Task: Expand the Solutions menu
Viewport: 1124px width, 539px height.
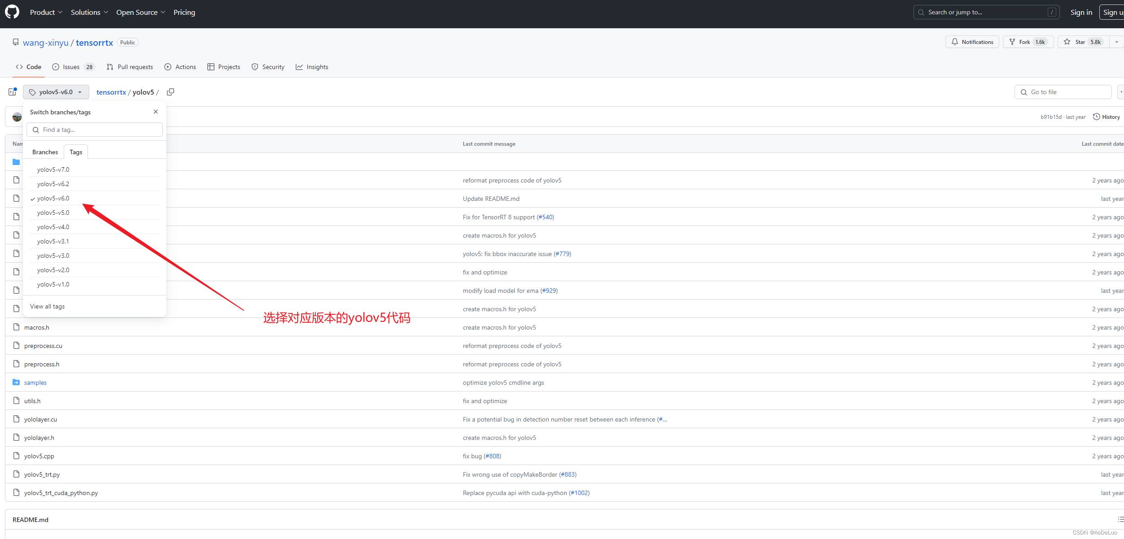Action: [x=89, y=12]
